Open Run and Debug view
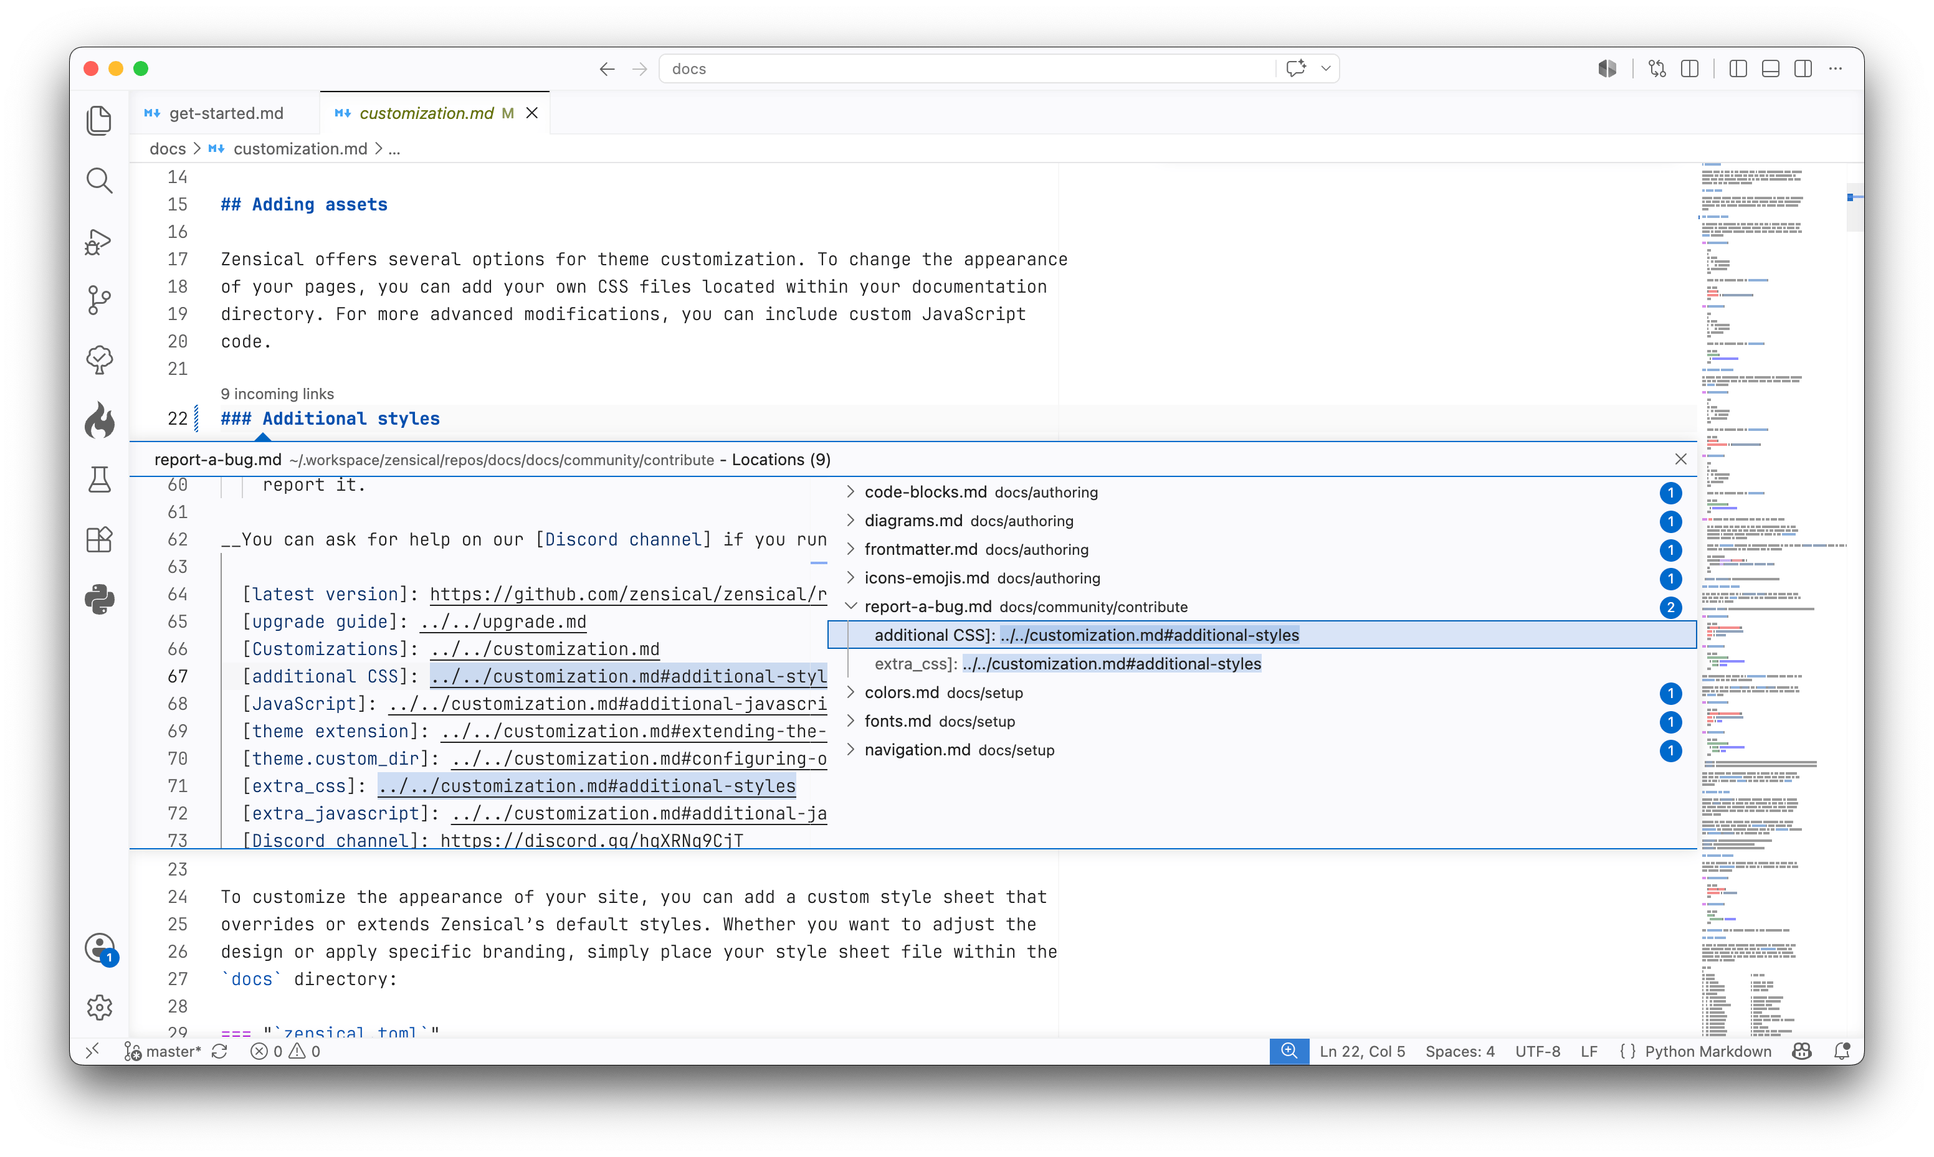Image resolution: width=1934 pixels, height=1157 pixels. 99,241
